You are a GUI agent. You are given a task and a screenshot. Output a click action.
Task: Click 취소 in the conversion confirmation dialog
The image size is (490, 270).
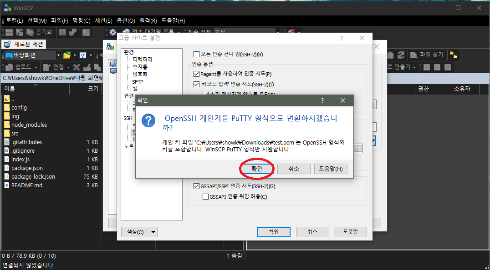[294, 169]
